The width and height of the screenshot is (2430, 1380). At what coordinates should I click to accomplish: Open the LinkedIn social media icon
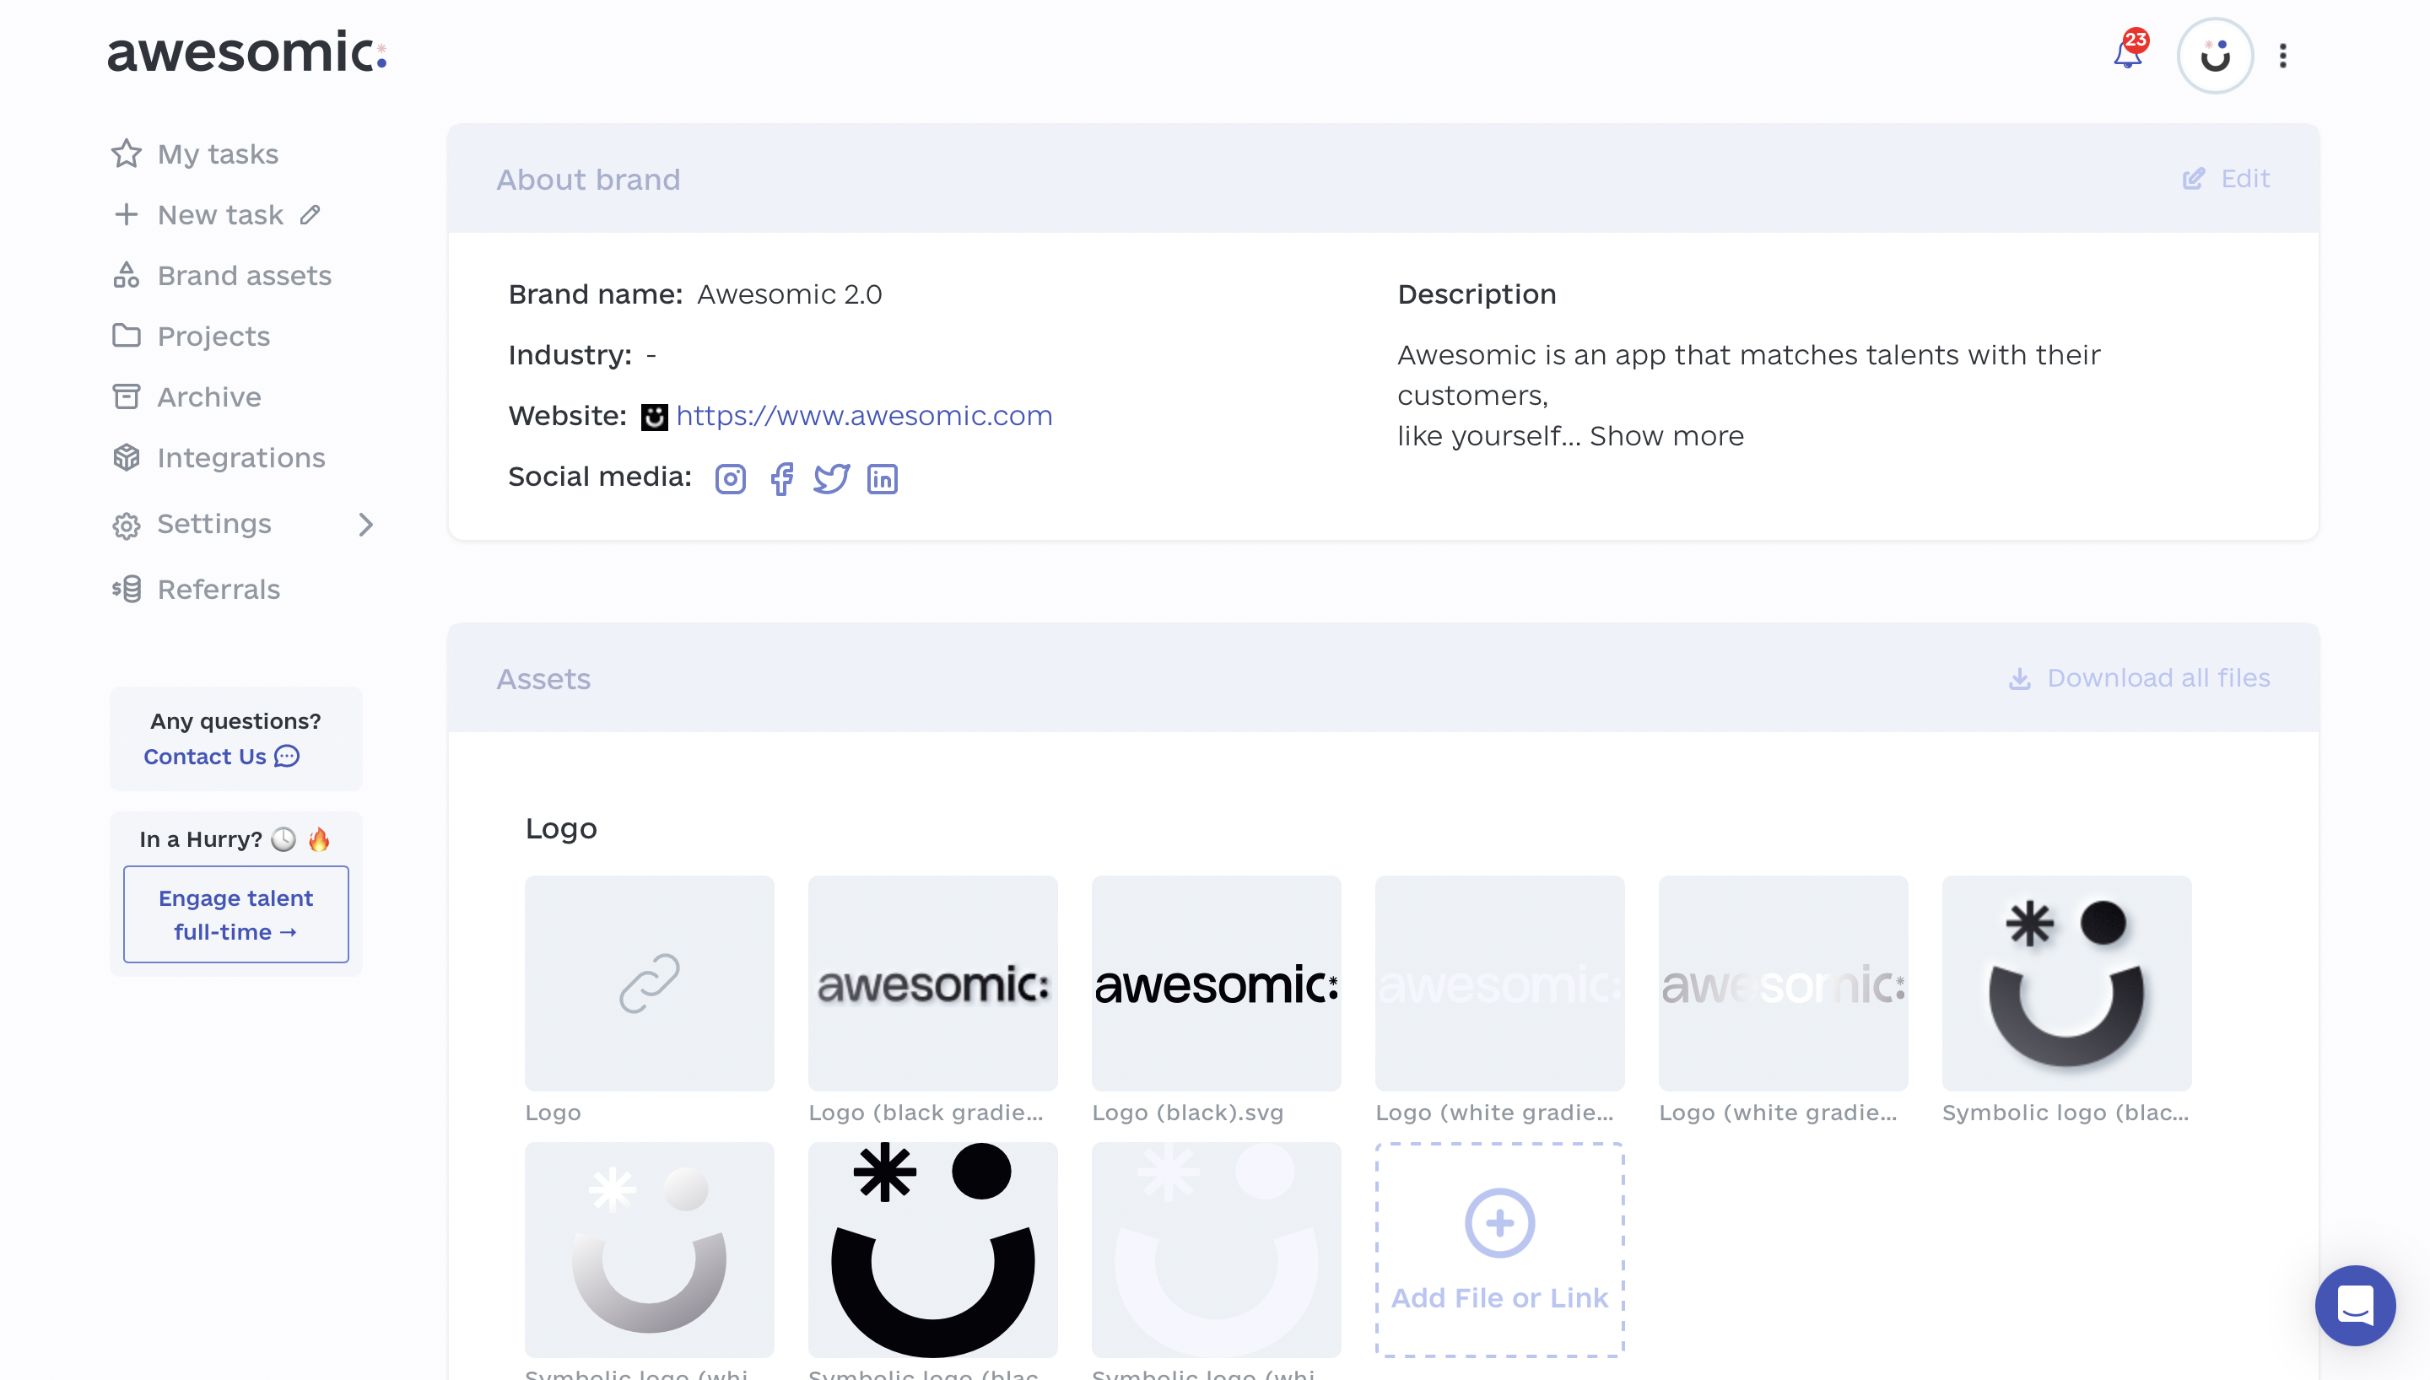(882, 478)
